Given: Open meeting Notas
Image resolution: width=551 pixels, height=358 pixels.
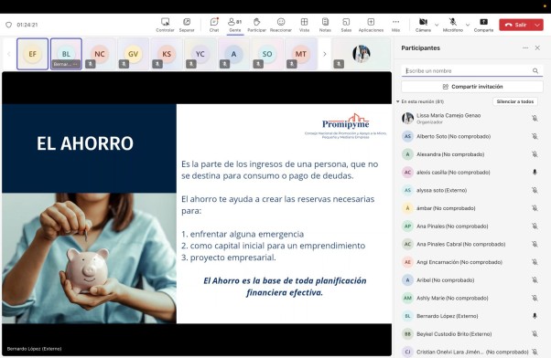Looking at the screenshot, I should pos(325,25).
